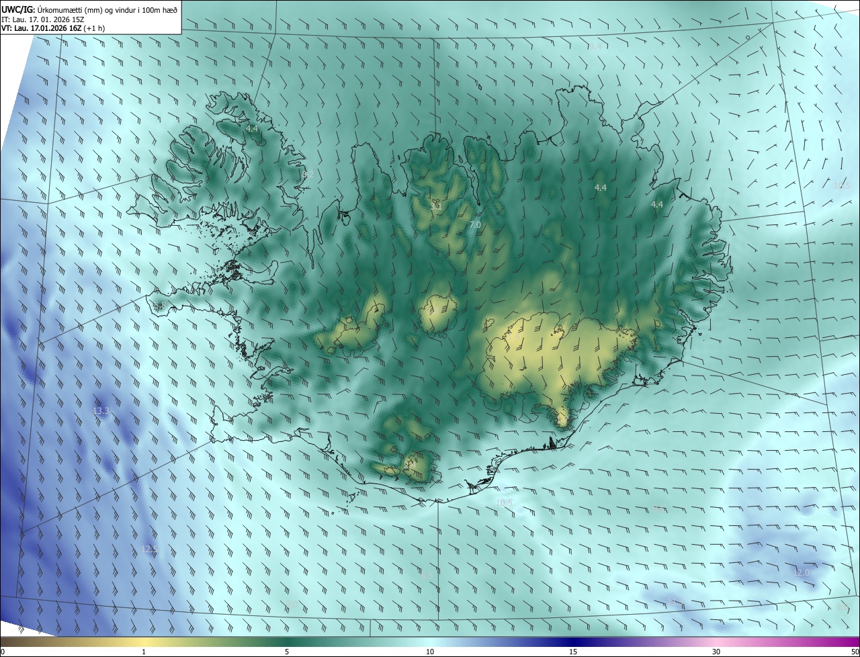Click the color scale tick labeled 50
This screenshot has height=657, width=860.
click(x=855, y=652)
